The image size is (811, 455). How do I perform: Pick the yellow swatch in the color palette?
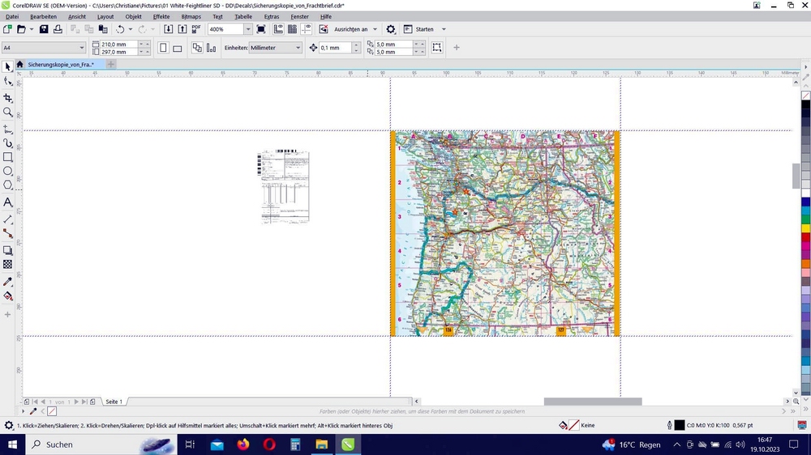point(805,228)
